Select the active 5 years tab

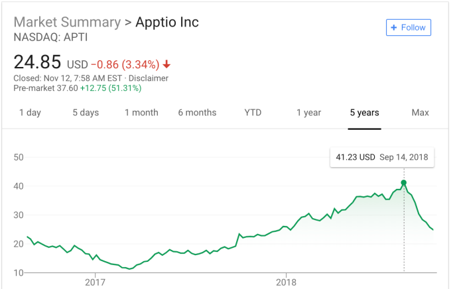pos(365,113)
